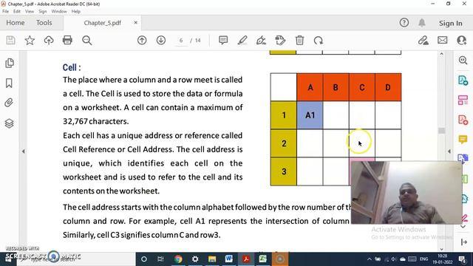Select the Chapter_5.pdf document tab

(102, 23)
